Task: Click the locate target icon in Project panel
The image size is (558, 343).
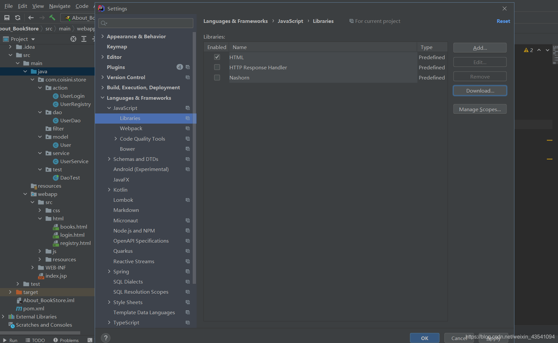Action: click(73, 39)
